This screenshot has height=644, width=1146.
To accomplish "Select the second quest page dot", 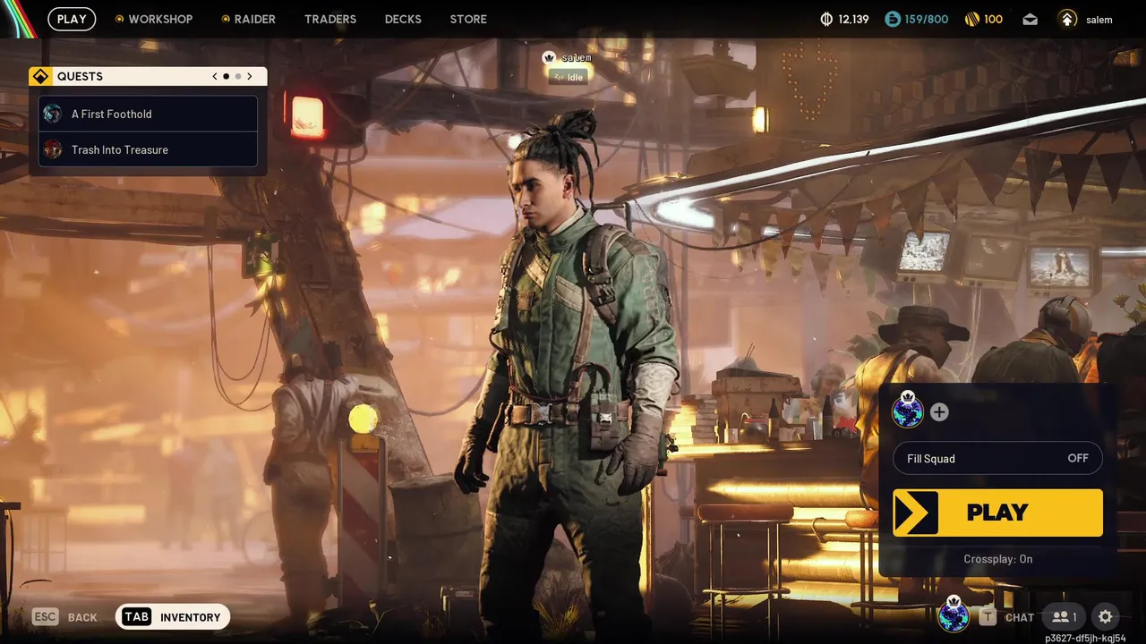I will pos(237,77).
